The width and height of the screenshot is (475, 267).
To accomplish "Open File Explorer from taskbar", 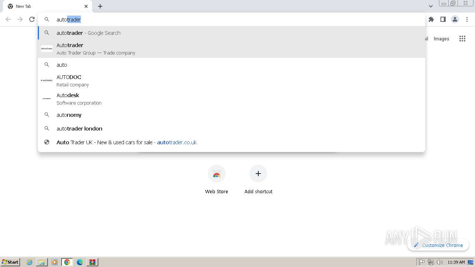I will pos(42,262).
